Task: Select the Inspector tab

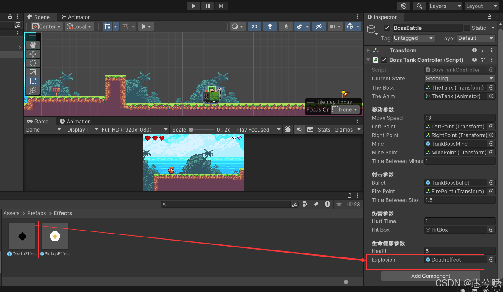Action: (382, 17)
